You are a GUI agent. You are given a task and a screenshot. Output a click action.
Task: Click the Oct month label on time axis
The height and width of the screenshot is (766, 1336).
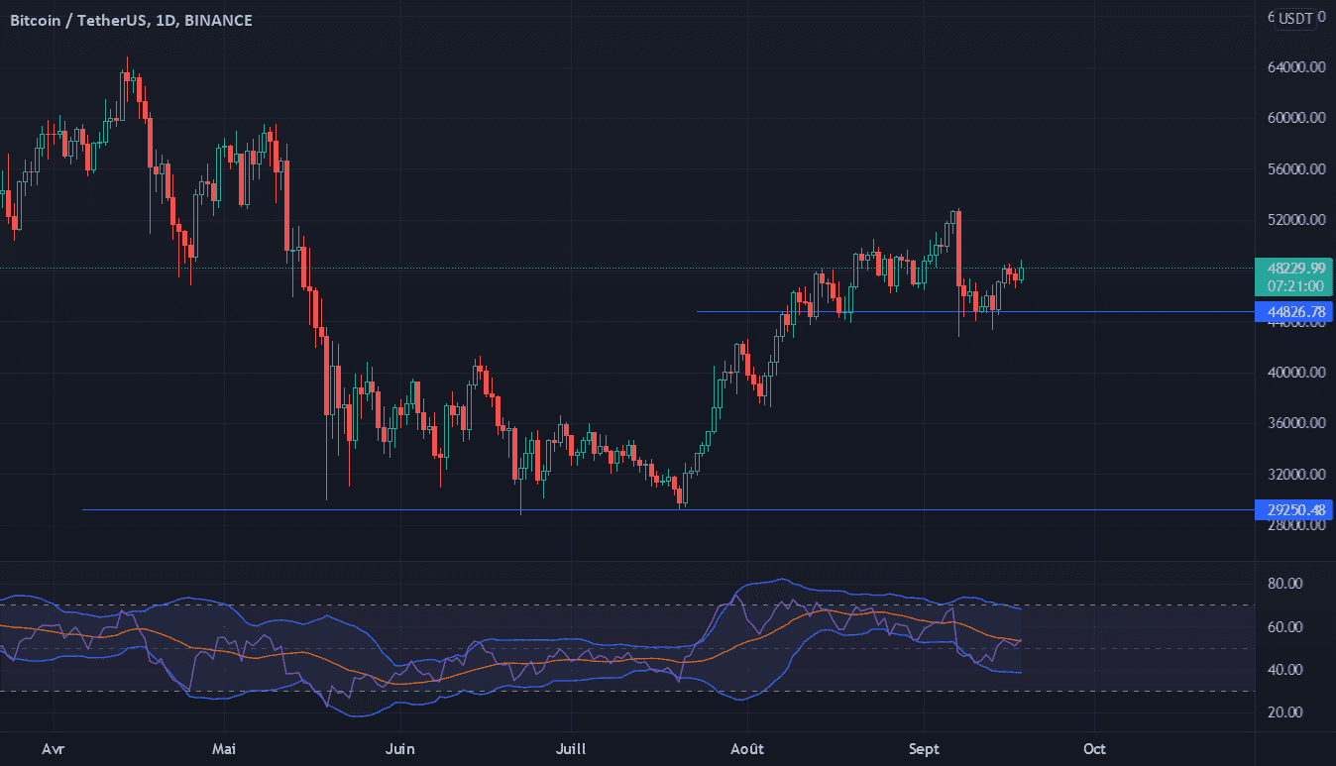point(1095,748)
